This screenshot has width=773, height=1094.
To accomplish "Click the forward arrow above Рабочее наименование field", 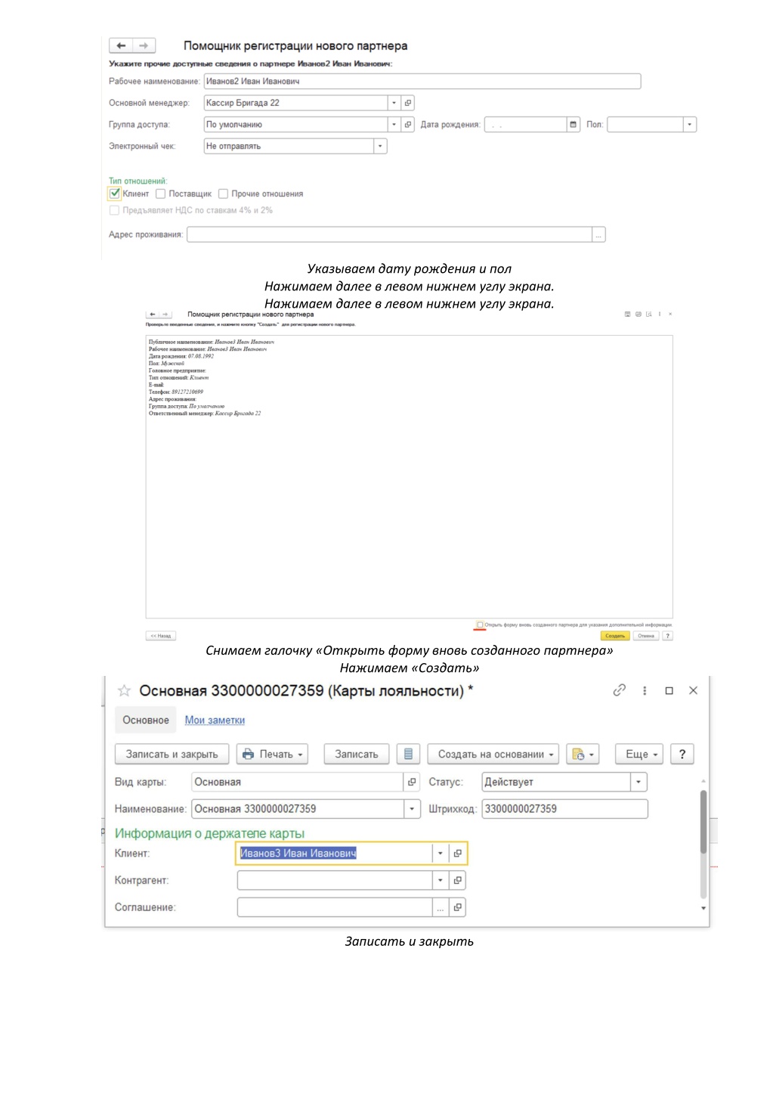I will point(144,46).
